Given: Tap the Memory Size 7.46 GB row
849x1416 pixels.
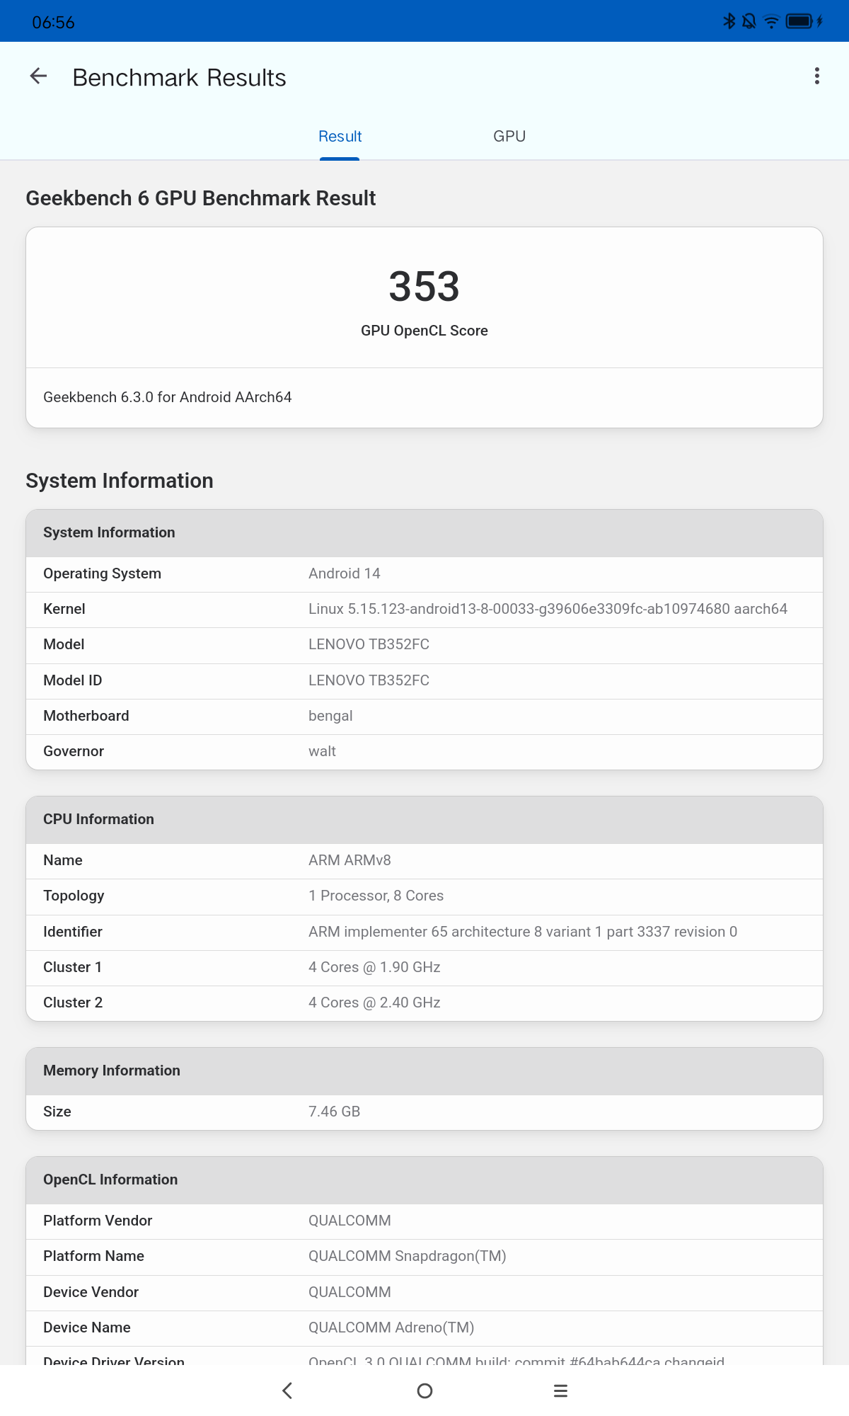Looking at the screenshot, I should [424, 1112].
